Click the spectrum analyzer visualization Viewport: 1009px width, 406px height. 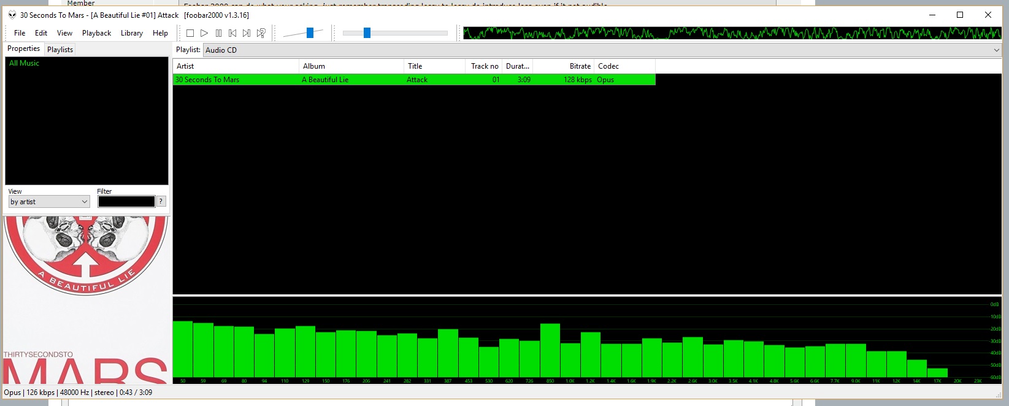click(x=587, y=340)
